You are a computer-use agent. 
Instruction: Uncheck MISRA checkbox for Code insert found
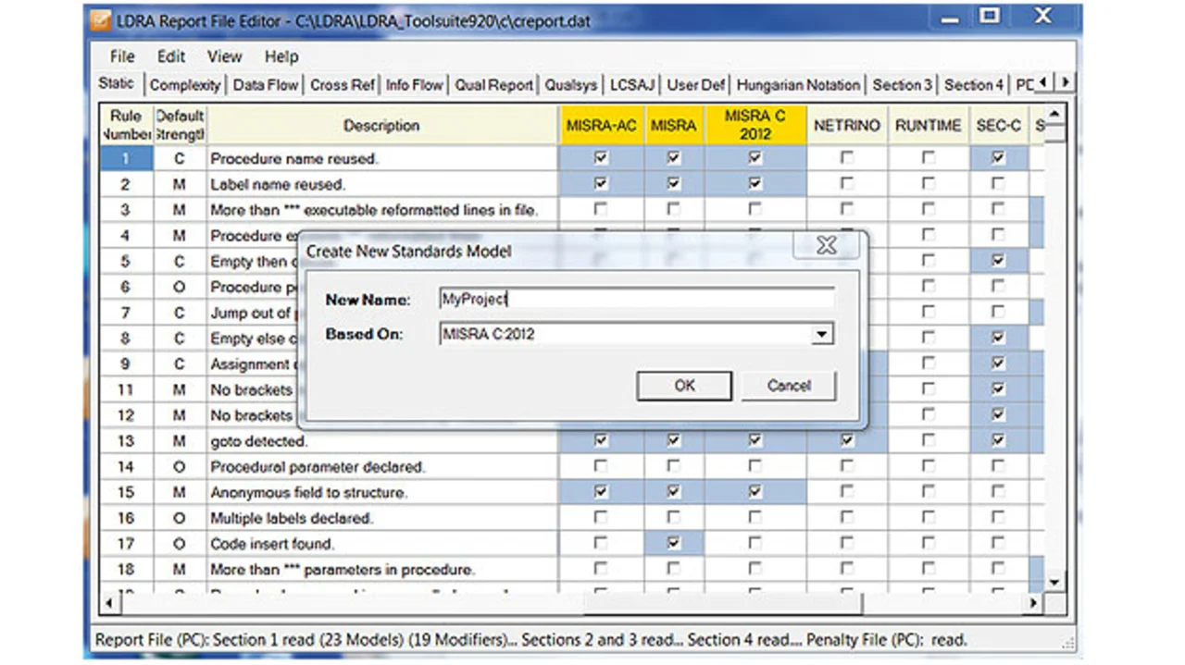point(673,543)
